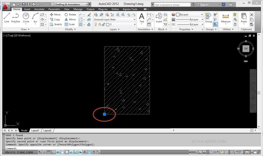Expand the Layers panel
263x156 pixels.
[115, 29]
